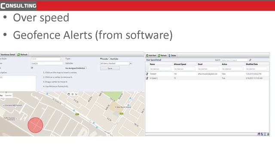Screen dimensions: 275x154
Task: Click the second export icon in the grid footer
Action: point(262,134)
